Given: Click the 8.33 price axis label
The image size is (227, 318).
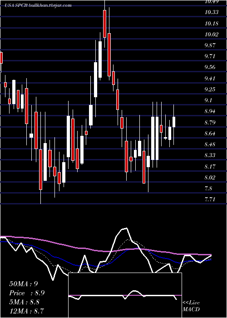Looking at the screenshot, I should 210,155.
